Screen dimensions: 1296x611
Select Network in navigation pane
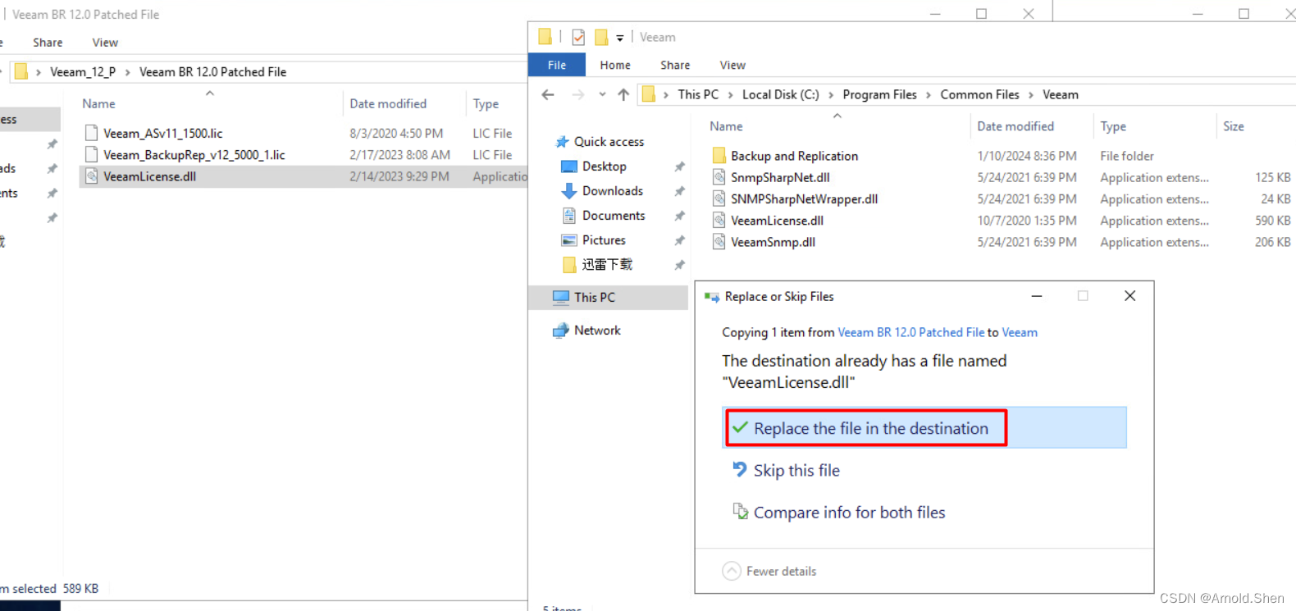coord(597,331)
